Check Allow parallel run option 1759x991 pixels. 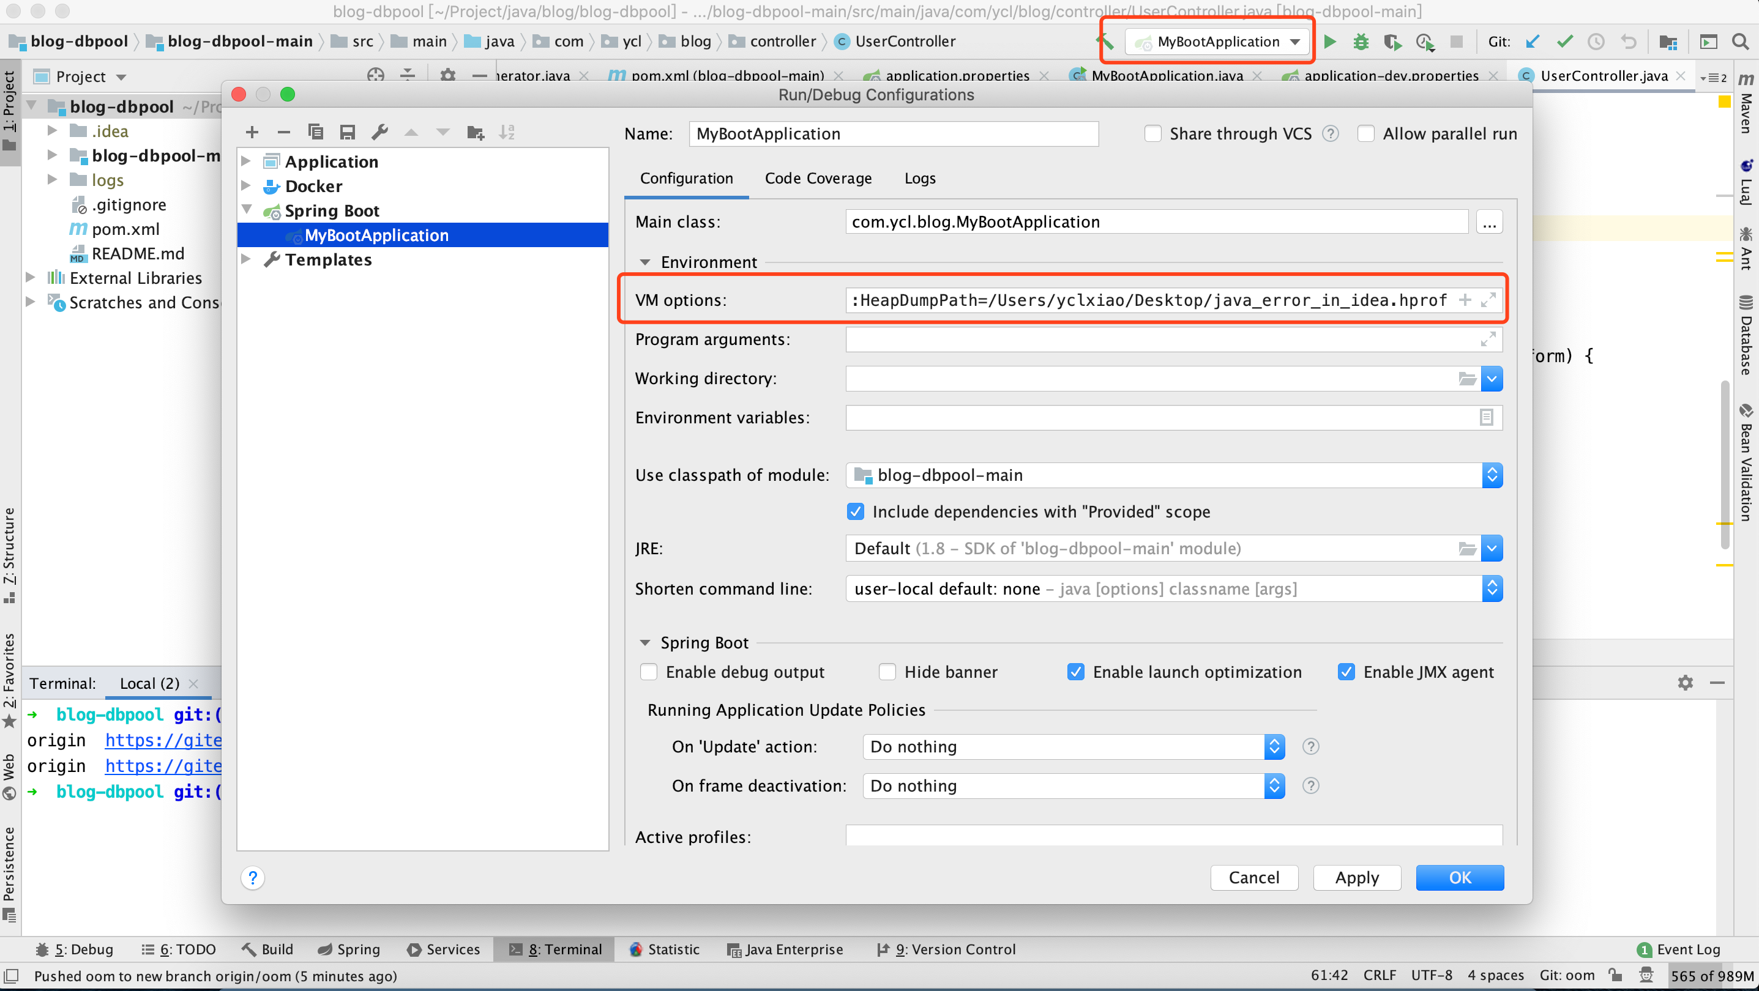(x=1365, y=134)
